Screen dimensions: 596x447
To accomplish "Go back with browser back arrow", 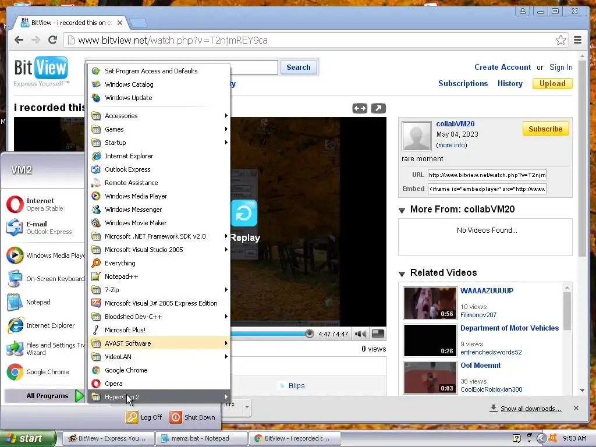I will click(19, 40).
